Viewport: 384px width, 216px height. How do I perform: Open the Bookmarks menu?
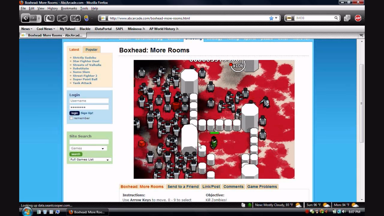[x=69, y=8]
